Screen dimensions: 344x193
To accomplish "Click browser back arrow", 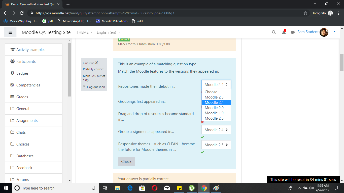I will pos(6,13).
